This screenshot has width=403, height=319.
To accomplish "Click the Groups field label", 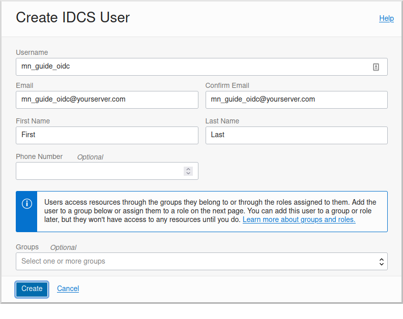I will [x=27, y=247].
